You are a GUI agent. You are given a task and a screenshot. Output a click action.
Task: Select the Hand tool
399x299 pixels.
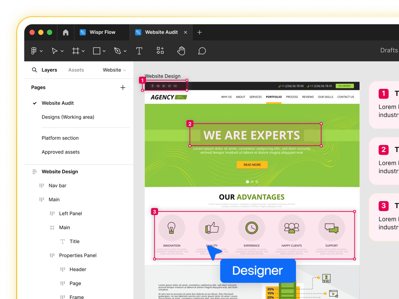click(x=181, y=51)
